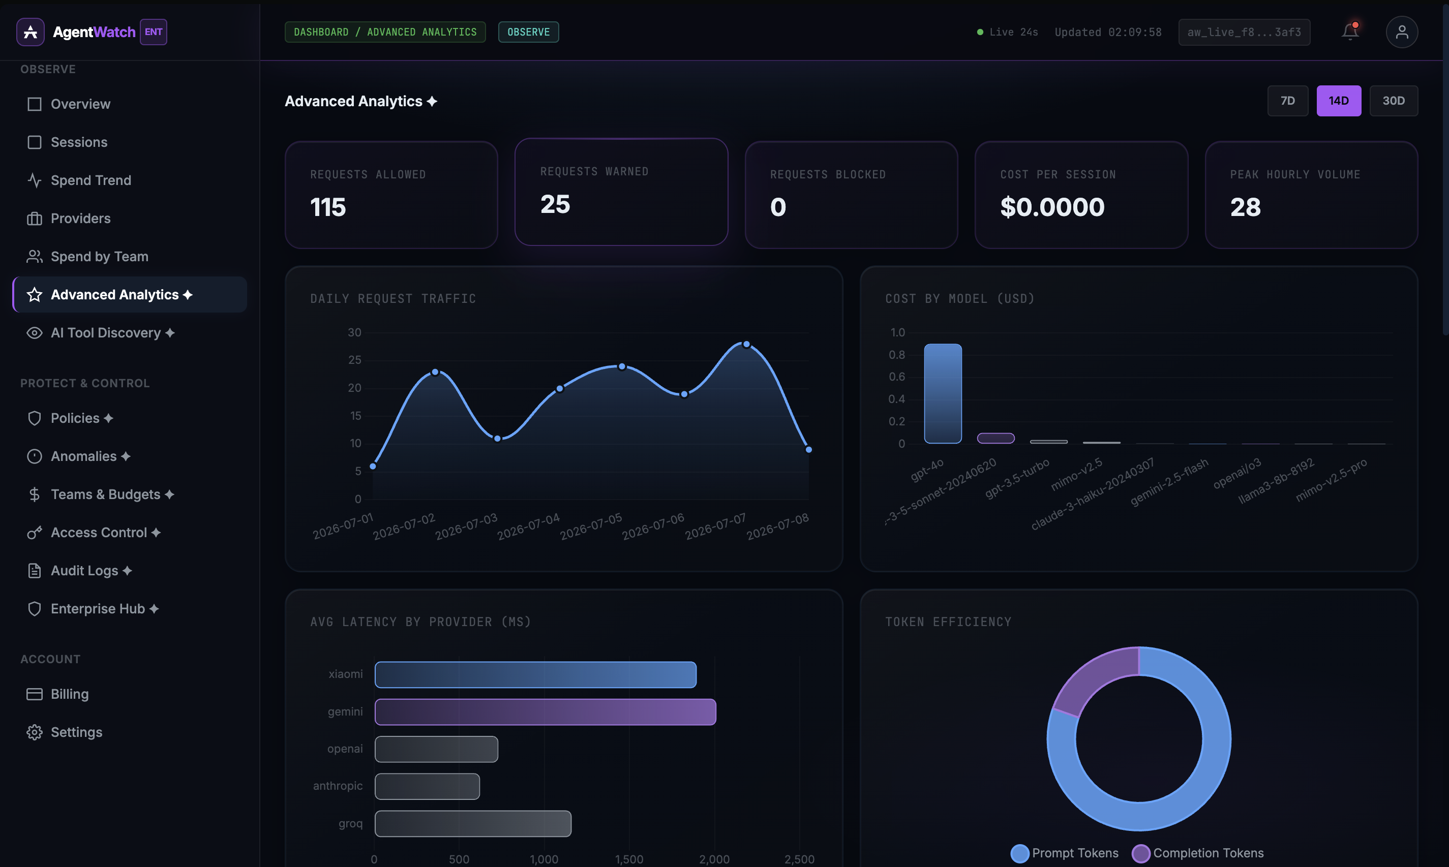This screenshot has height=867, width=1449.
Task: Click the Peak Hourly Volume card
Action: (x=1311, y=195)
